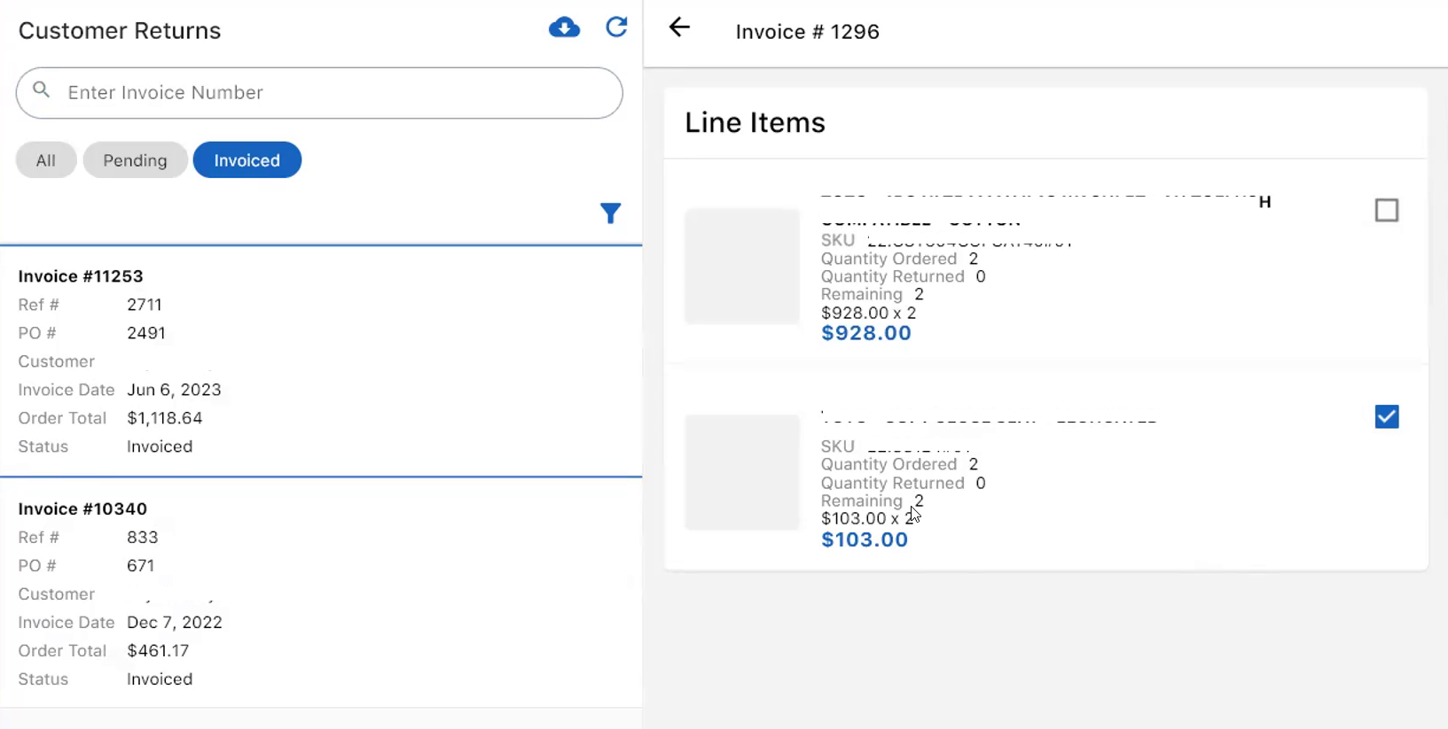Open Invoice #10340 heading
Screen dimensions: 1448x729
82,509
